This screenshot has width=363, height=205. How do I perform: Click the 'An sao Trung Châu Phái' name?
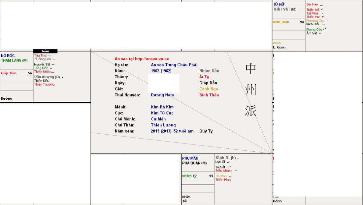click(x=174, y=65)
